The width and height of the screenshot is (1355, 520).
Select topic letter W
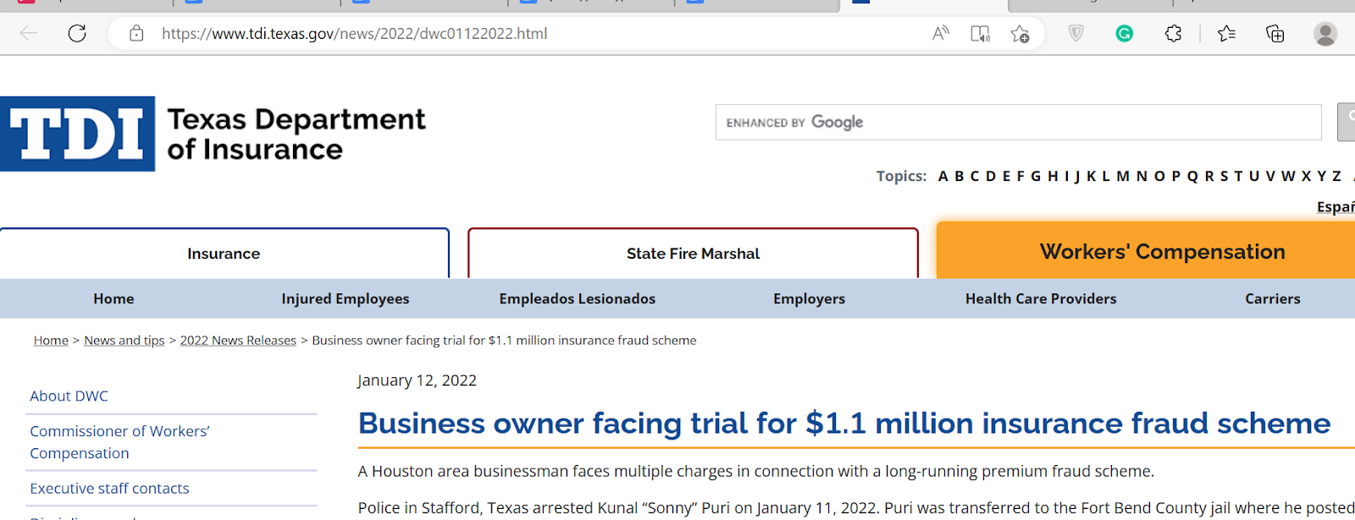[x=1288, y=176]
